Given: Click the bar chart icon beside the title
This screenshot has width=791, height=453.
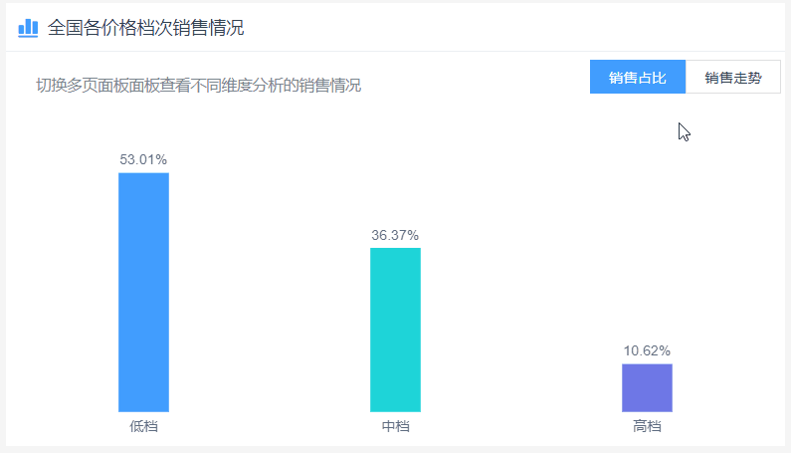Looking at the screenshot, I should pyautogui.click(x=28, y=28).
